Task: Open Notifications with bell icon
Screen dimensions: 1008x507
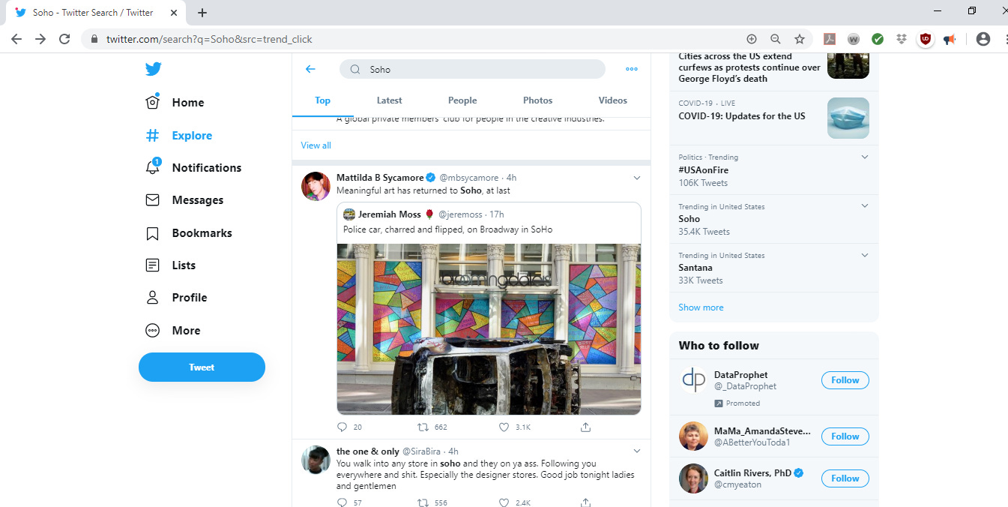Action: pos(193,168)
